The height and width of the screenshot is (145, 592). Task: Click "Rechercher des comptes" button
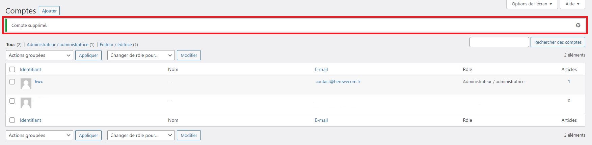558,42
